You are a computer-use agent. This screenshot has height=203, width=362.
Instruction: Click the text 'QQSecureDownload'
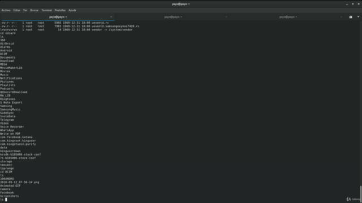point(14,92)
